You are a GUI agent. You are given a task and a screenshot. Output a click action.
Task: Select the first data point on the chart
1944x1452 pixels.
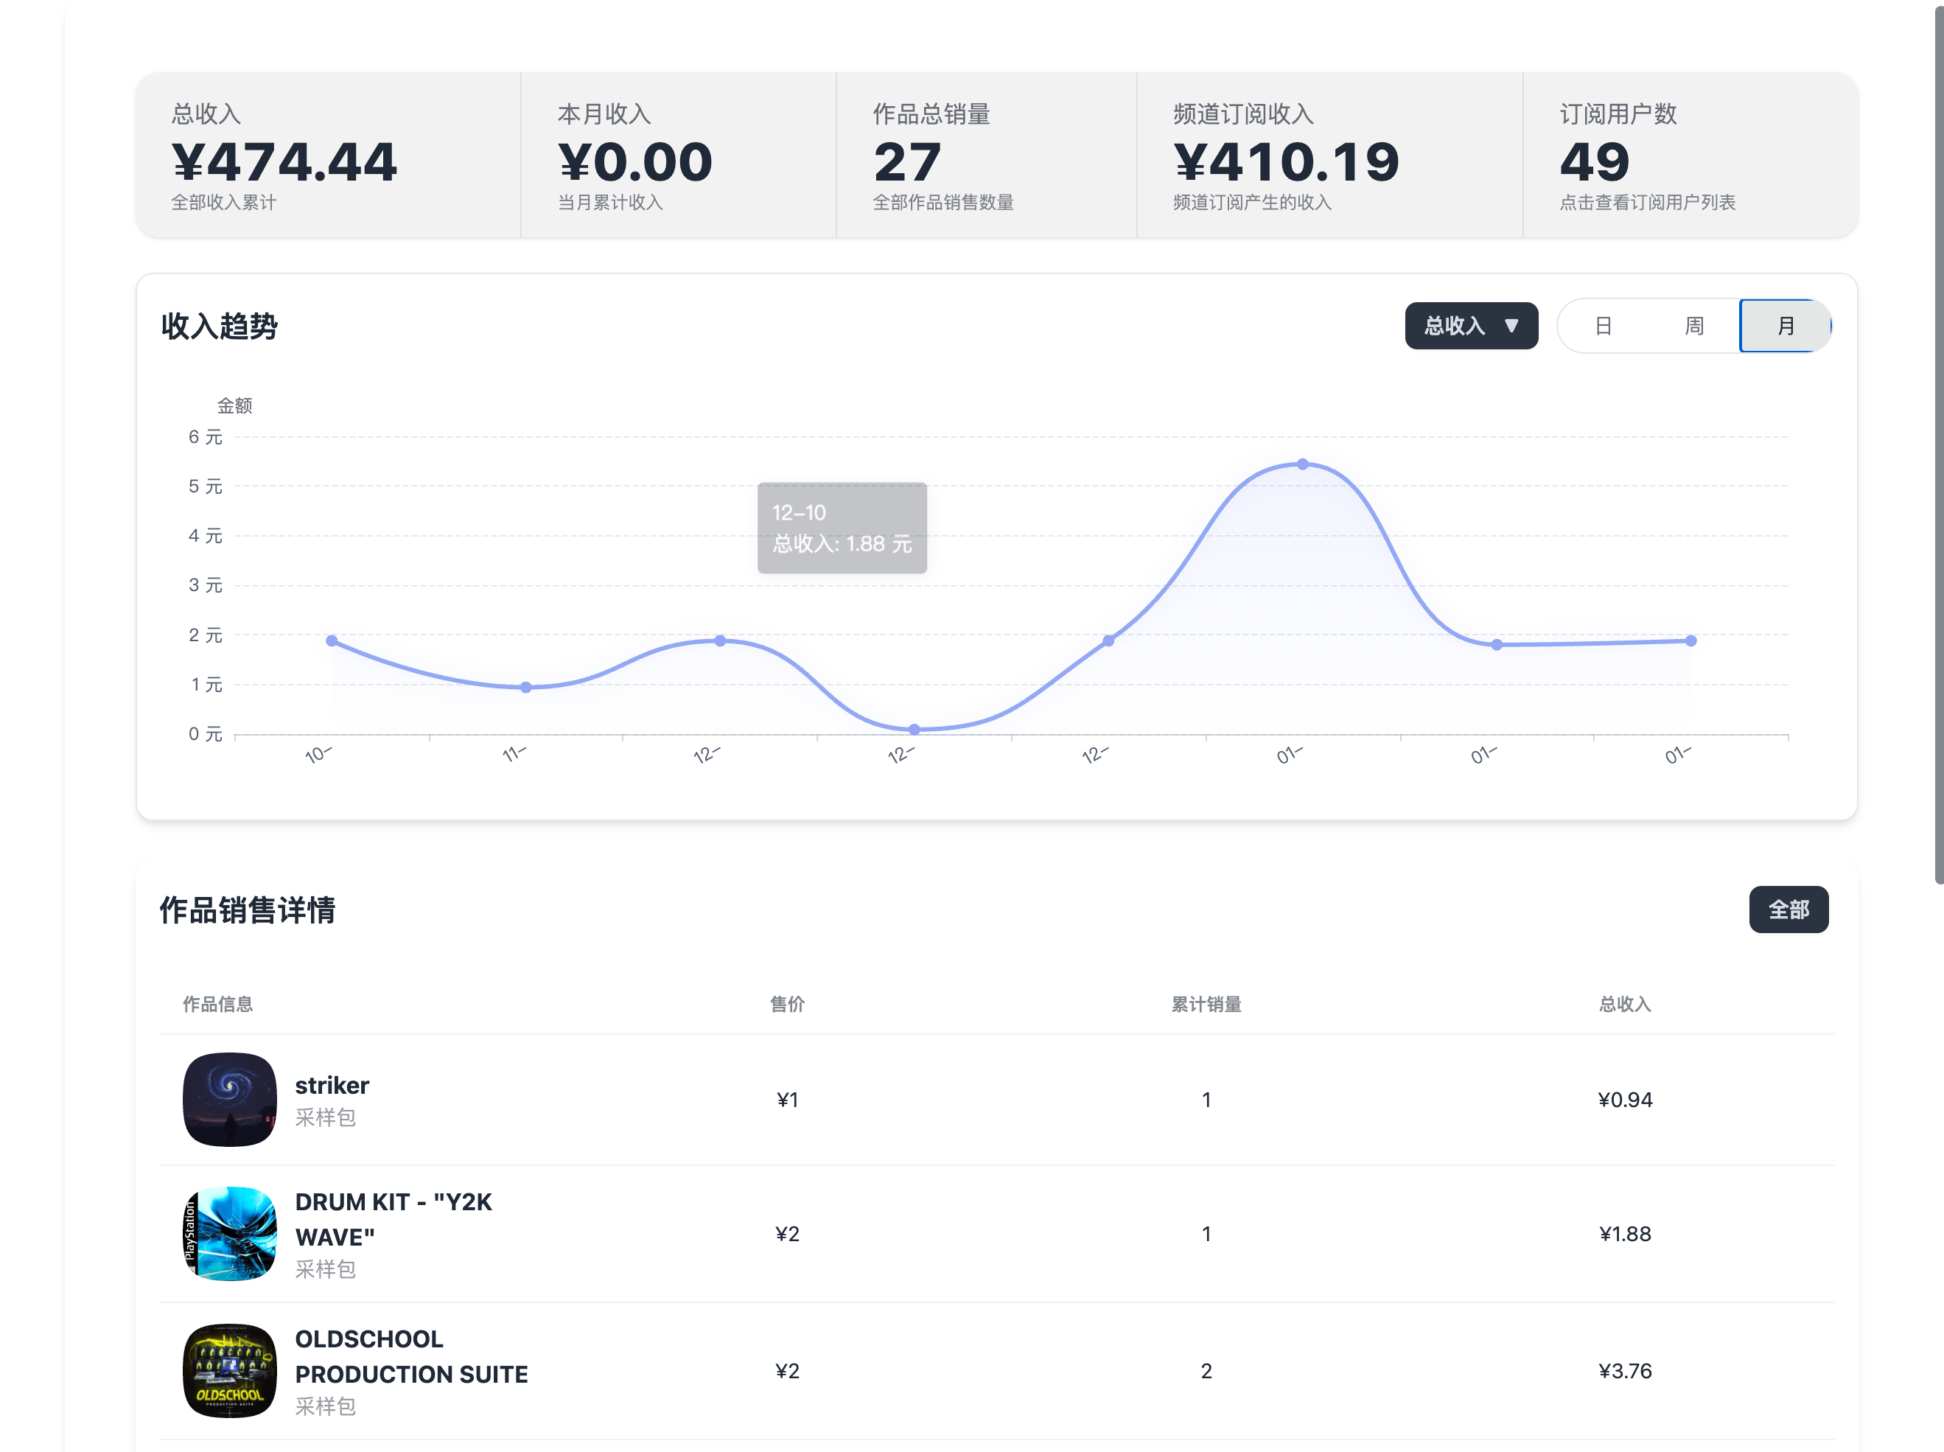coord(332,640)
